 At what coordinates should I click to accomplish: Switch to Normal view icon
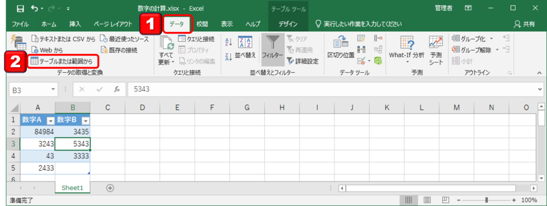pyautogui.click(x=408, y=200)
